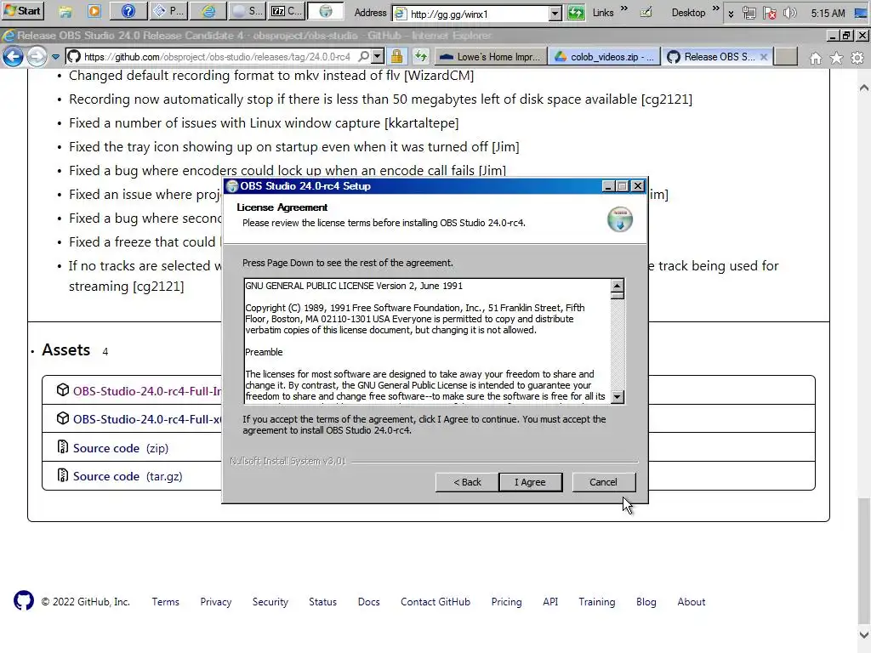Viewport: 871px width, 653px height.
Task: Open the volume tray icon
Action: 789,13
